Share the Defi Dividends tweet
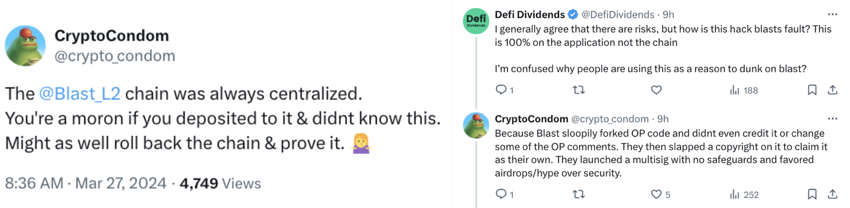The height and width of the screenshot is (208, 850). 832,90
